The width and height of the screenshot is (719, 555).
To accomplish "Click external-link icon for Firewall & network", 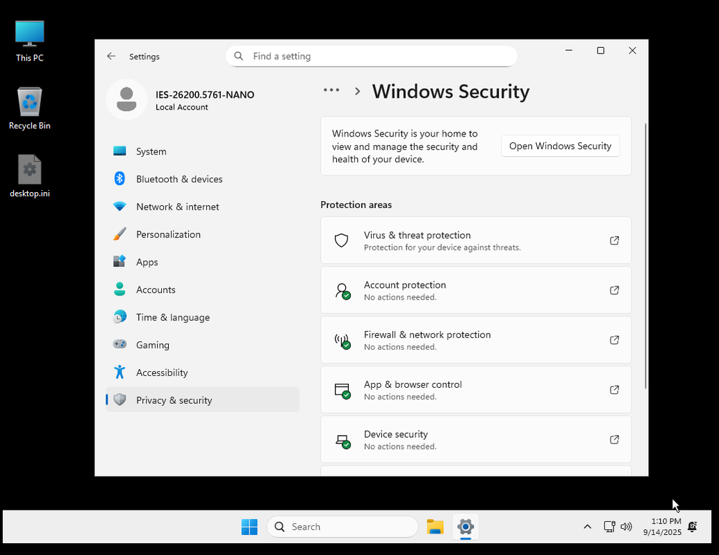I will (x=615, y=340).
